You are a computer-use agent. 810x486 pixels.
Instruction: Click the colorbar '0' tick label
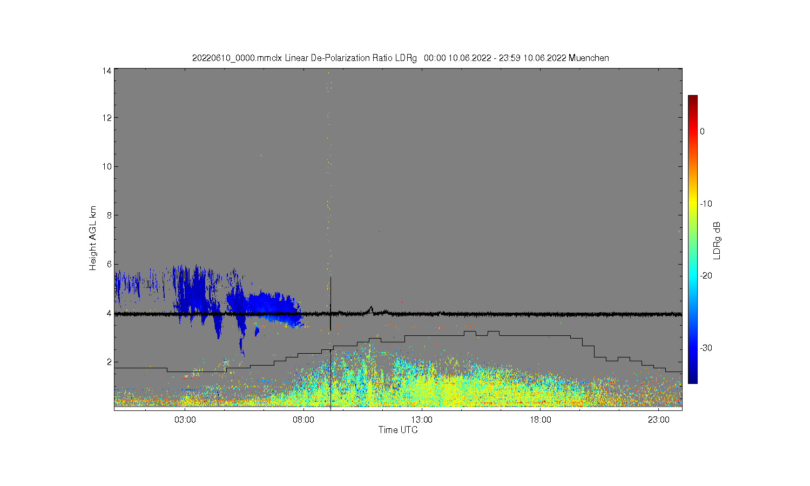tap(702, 131)
